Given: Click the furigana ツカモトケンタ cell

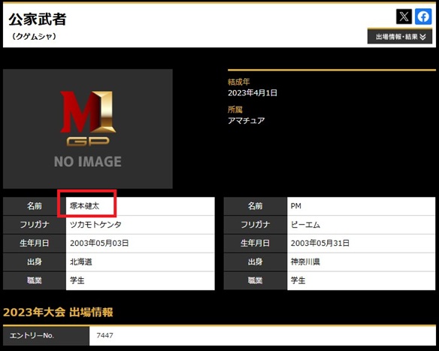Looking at the screenshot, I should pyautogui.click(x=141, y=225).
